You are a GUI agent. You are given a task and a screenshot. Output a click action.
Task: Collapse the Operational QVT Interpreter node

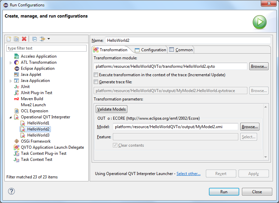tap(11, 117)
